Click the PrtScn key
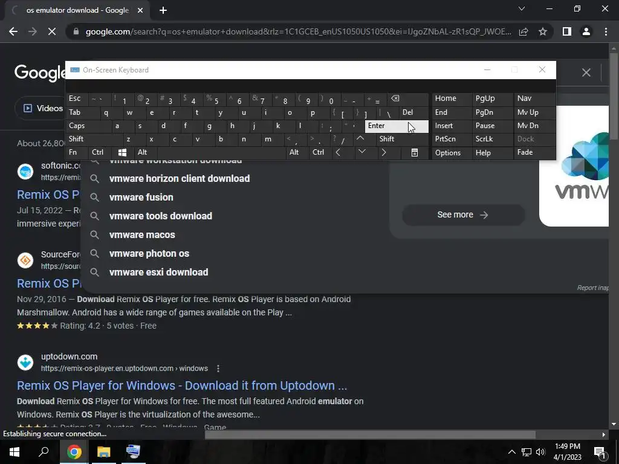619x464 pixels. coord(451,139)
